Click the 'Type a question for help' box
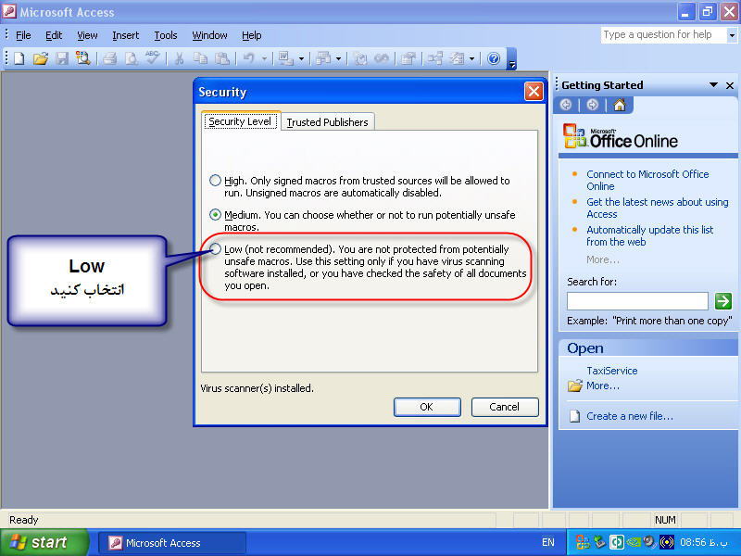 [x=663, y=35]
